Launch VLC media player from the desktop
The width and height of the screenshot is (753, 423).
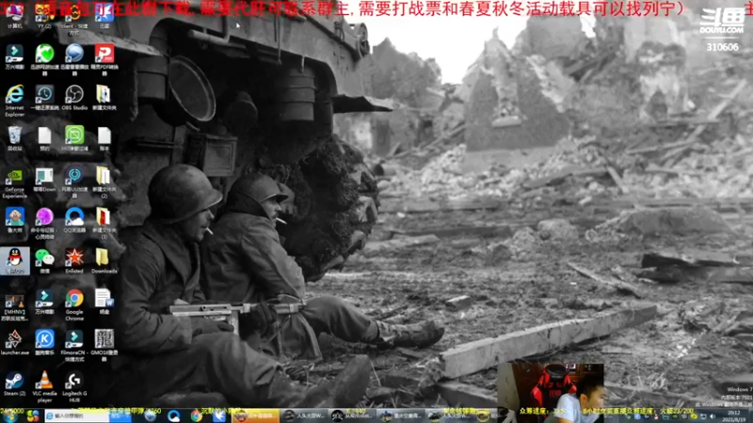44,386
